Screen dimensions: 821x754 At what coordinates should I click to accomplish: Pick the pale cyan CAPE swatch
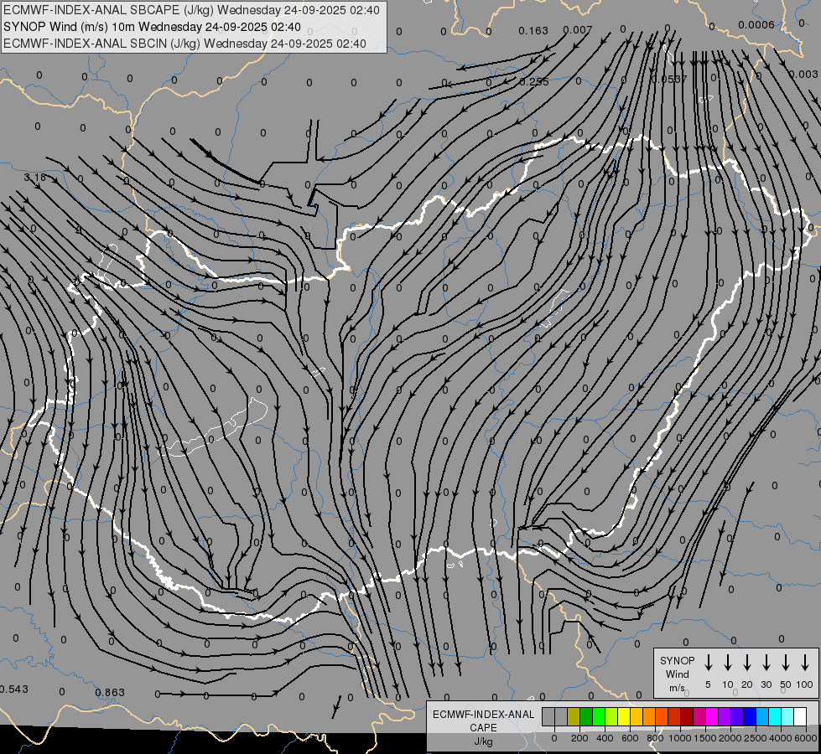788,716
